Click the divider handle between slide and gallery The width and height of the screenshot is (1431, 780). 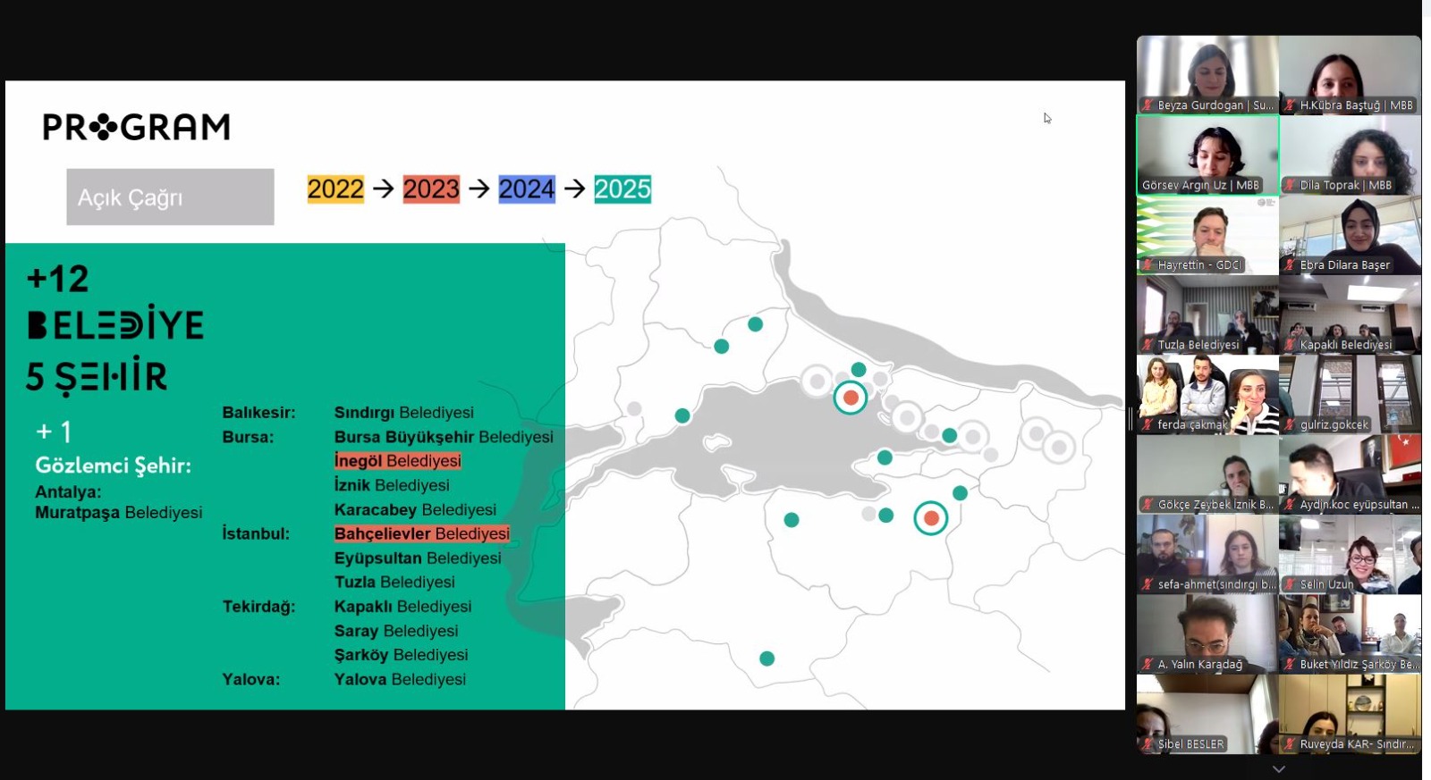coord(1130,418)
